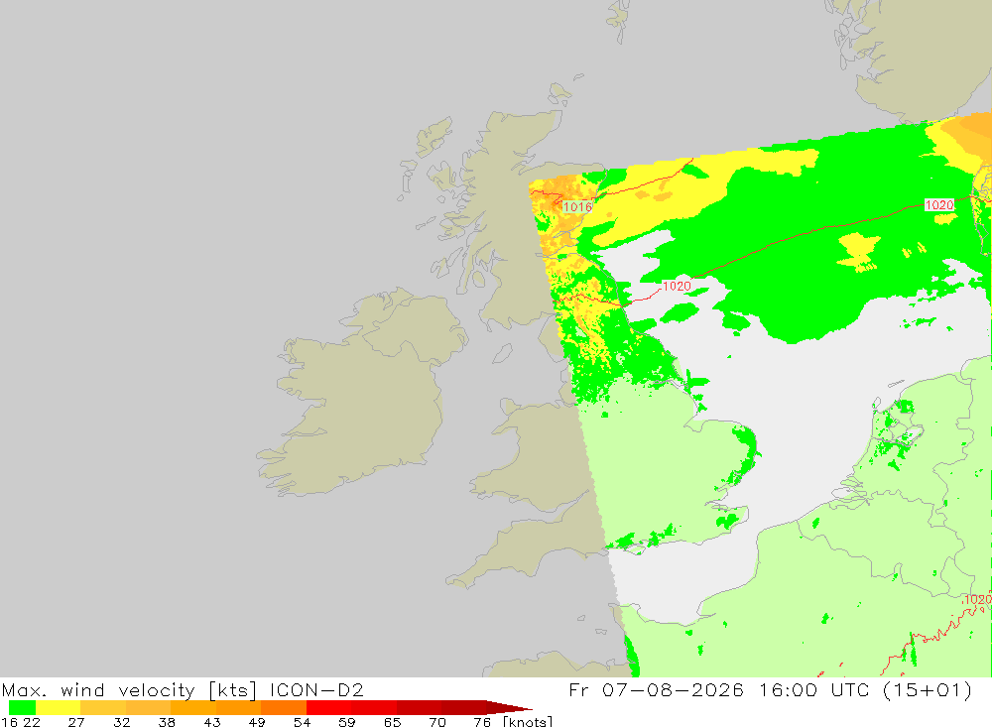Image resolution: width=992 pixels, height=727 pixels.
Task: Click the '38' value under the legend
Action: 167,722
